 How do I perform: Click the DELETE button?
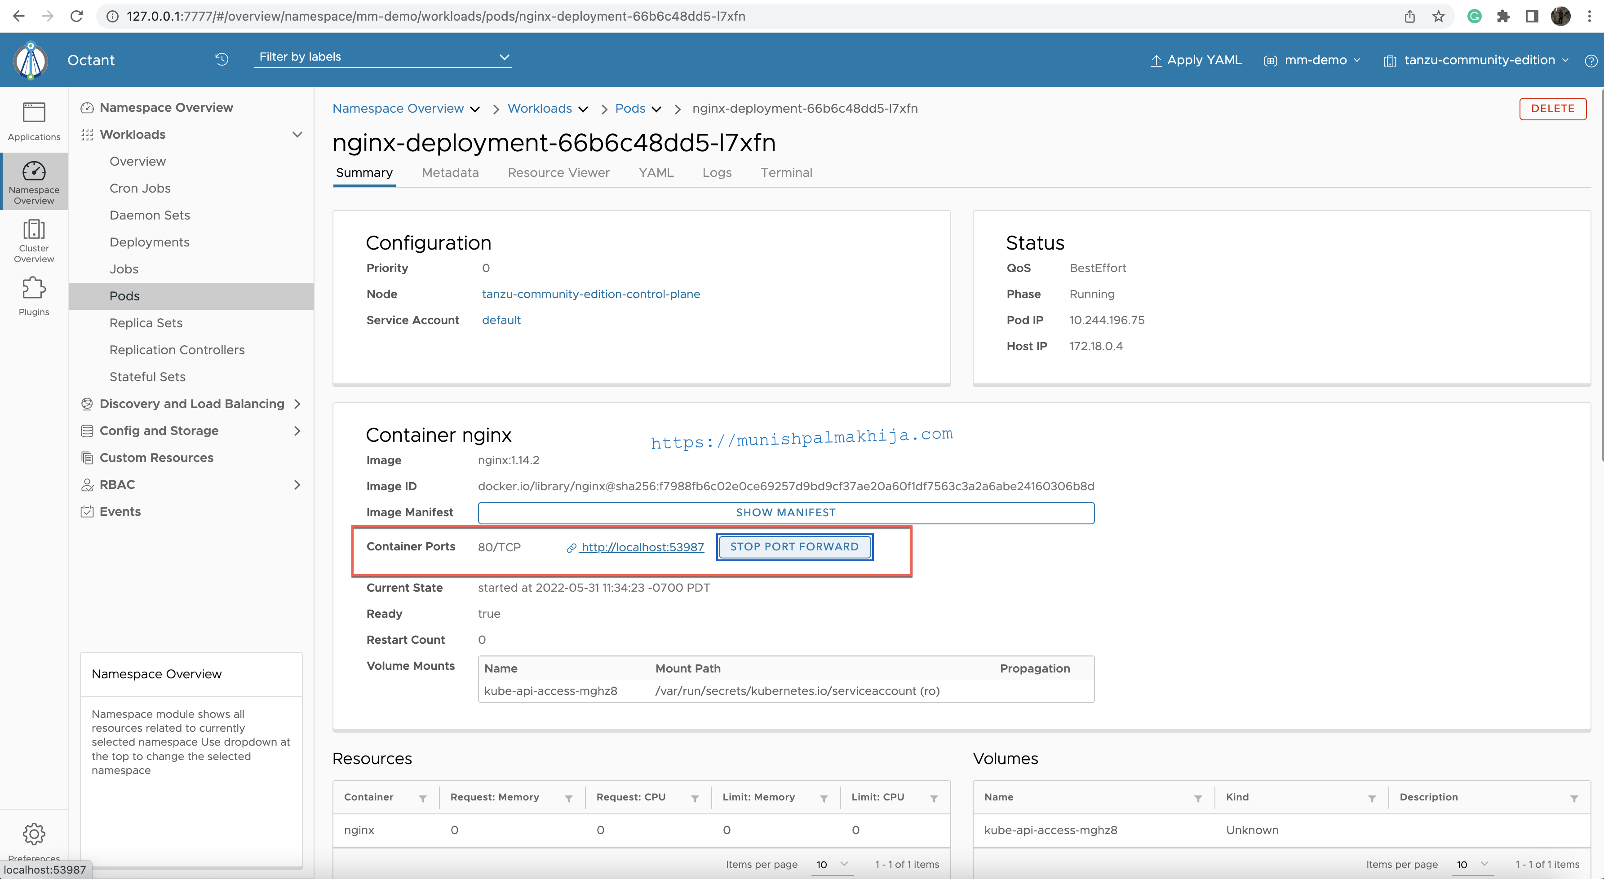(1552, 108)
